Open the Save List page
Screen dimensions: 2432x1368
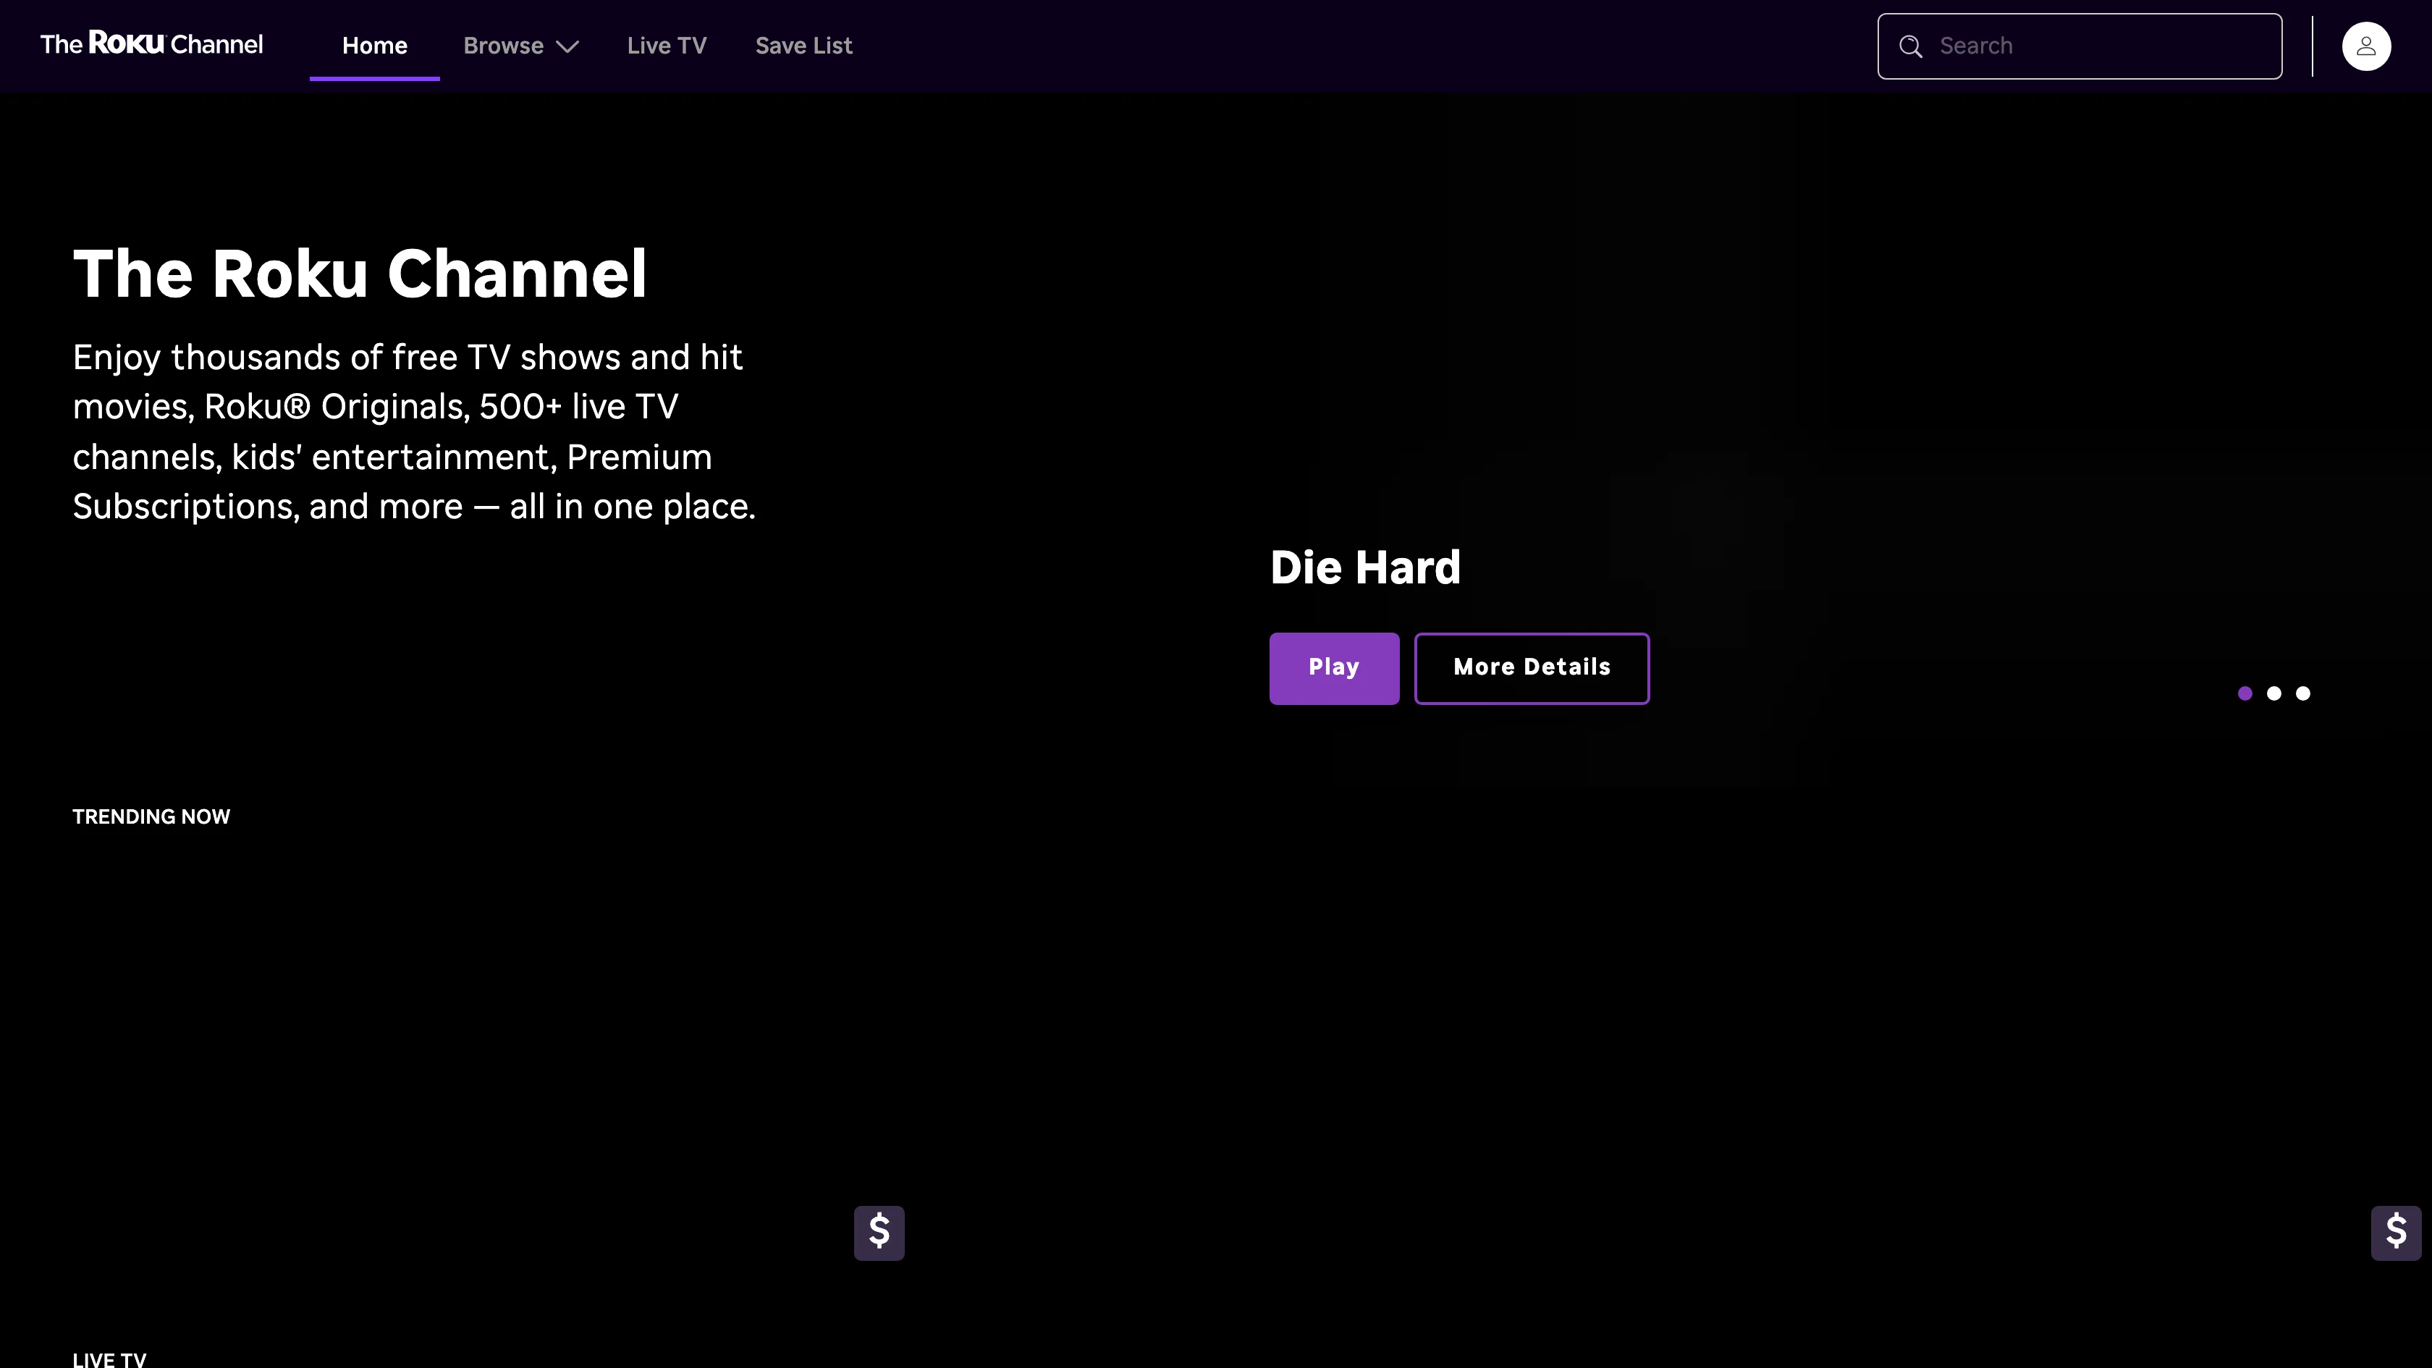click(x=803, y=46)
